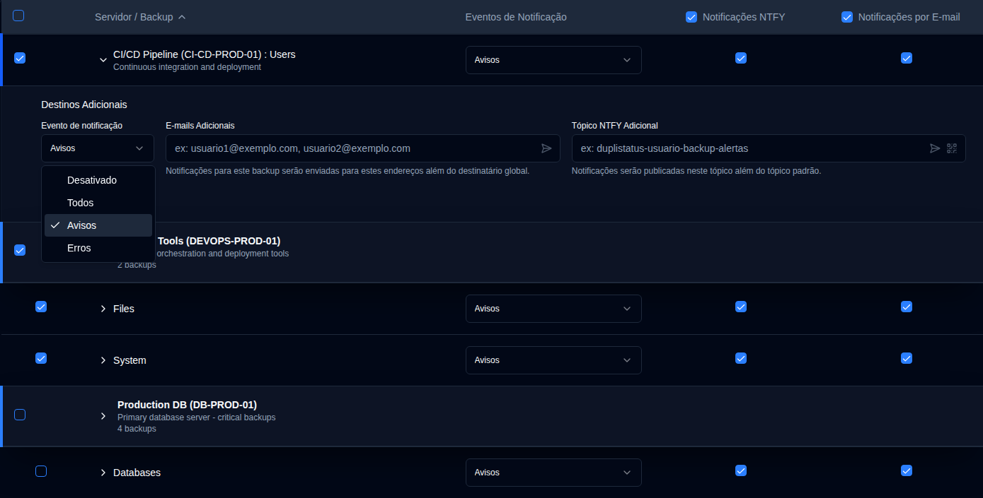Open notification events dropdown for System
The image size is (983, 498).
click(x=553, y=360)
